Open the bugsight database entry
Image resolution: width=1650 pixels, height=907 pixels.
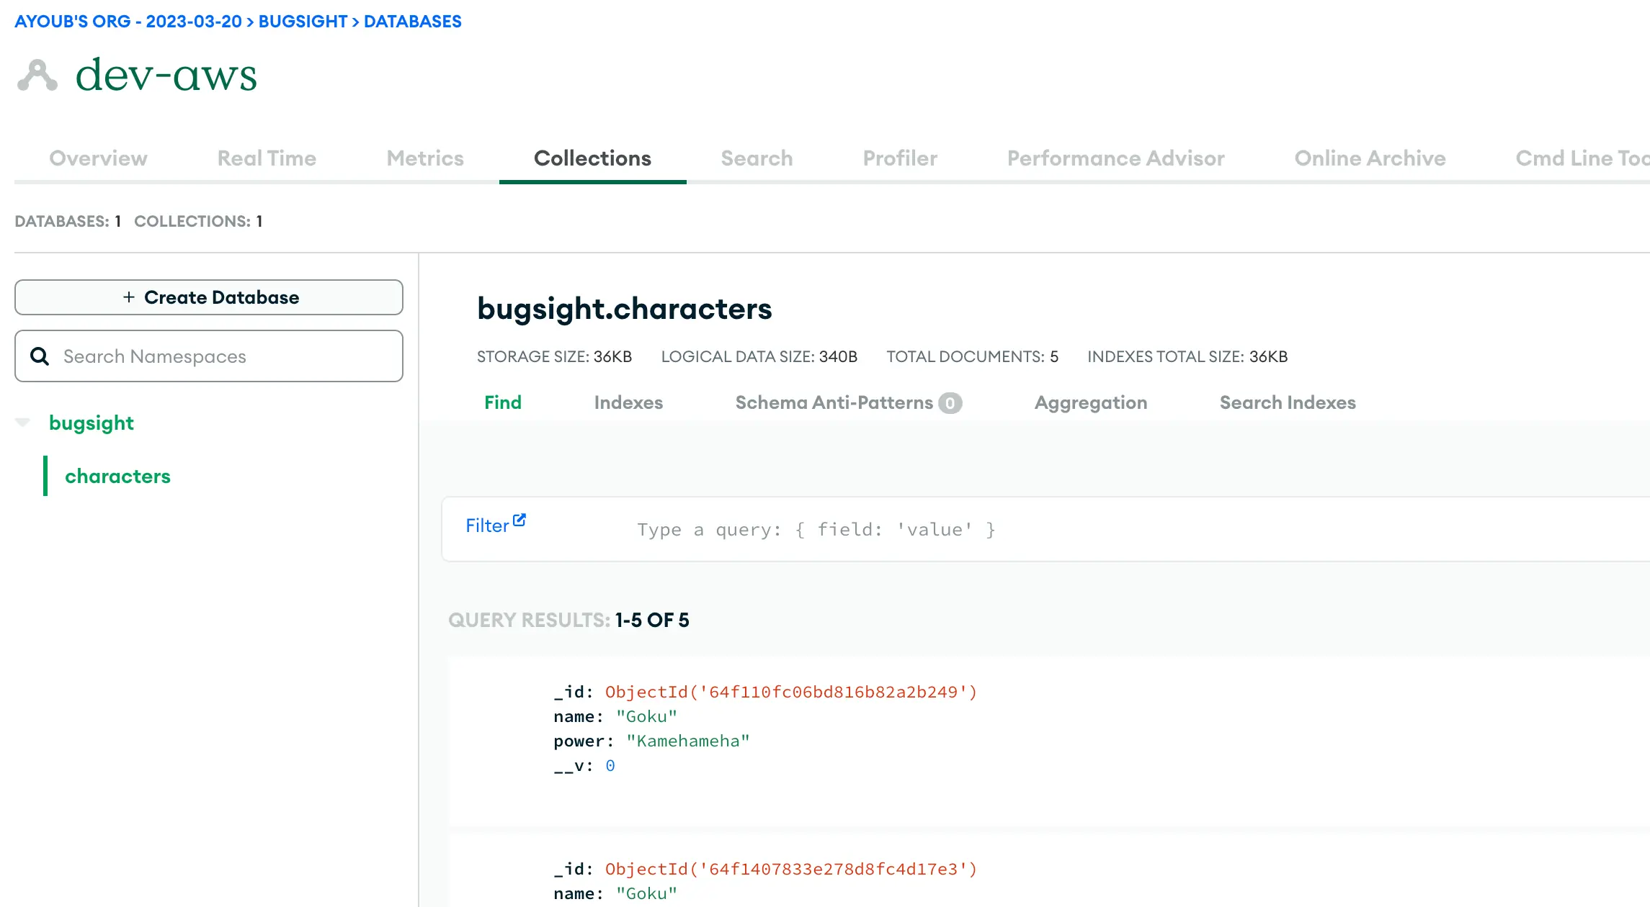click(x=92, y=423)
